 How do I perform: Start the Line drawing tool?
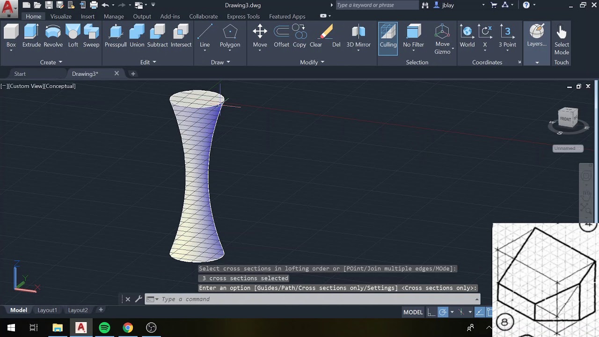[205, 37]
